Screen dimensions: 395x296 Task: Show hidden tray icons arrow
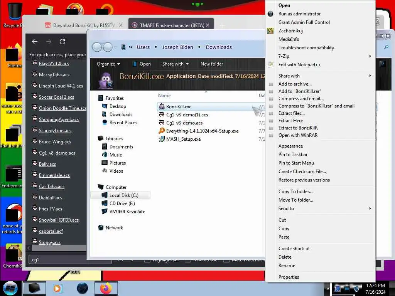(x=328, y=288)
